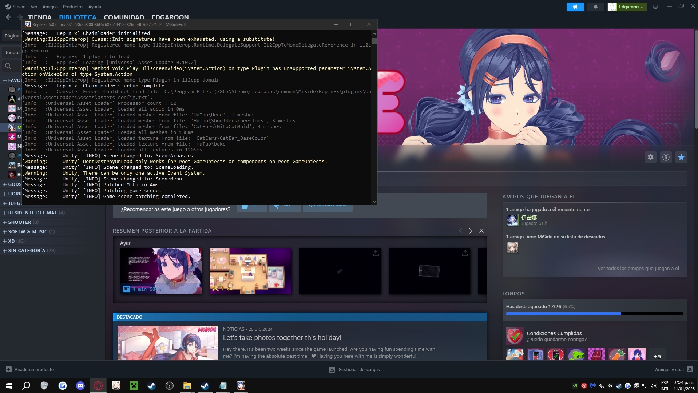Show next post-game summary items
698x393 pixels.
[x=471, y=231]
